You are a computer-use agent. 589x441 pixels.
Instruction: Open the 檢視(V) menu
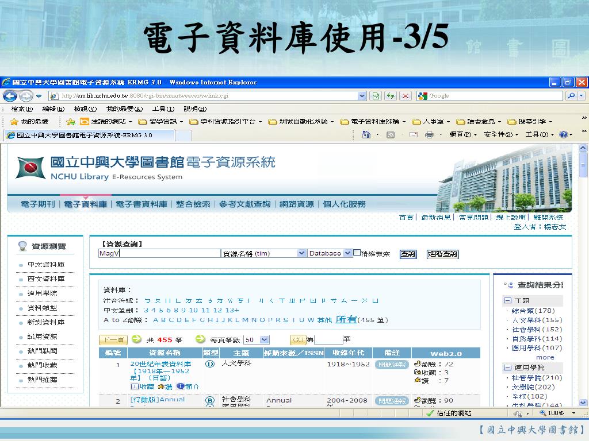pos(85,109)
